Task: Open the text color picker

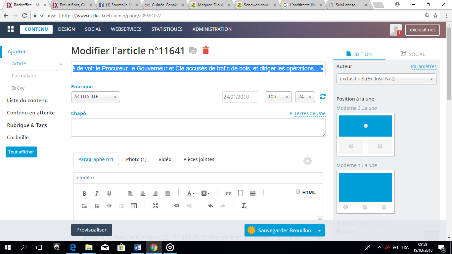Action: [x=190, y=193]
